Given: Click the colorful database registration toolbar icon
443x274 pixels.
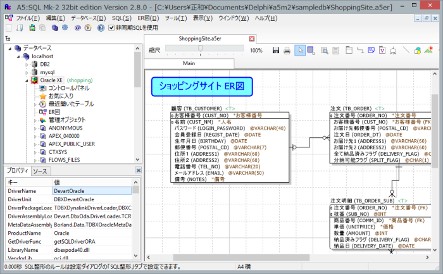Looking at the screenshot, I should (32, 28).
